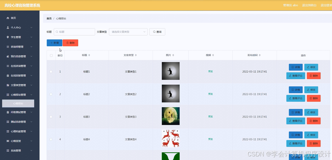Expand the 咨询师管理 sidebar chevron
The width and height of the screenshot is (332, 160).
pos(31,47)
